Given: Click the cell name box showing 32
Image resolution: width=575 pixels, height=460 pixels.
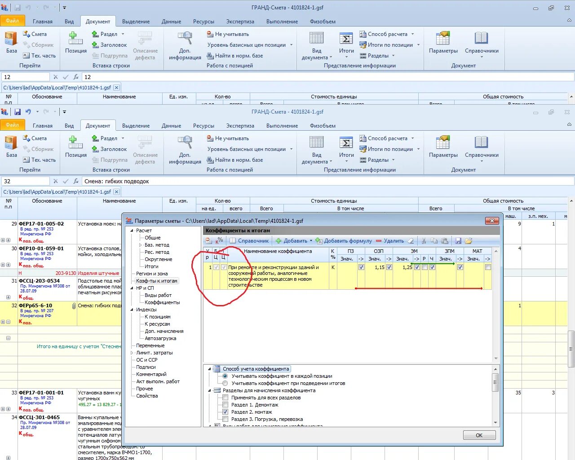Looking at the screenshot, I should pyautogui.click(x=25, y=181).
